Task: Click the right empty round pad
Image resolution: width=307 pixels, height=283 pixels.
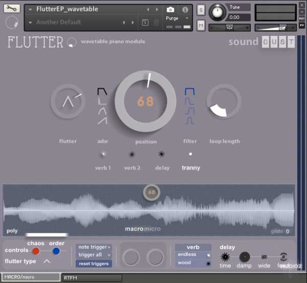Action: [x=155, y=257]
